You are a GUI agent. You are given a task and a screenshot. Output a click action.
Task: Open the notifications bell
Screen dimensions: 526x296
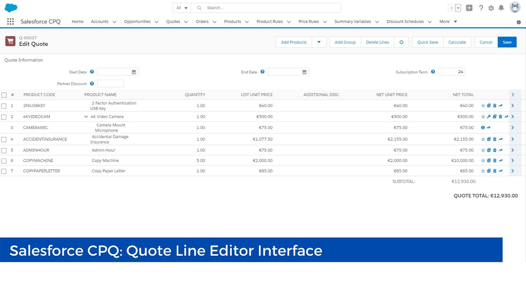coord(501,8)
